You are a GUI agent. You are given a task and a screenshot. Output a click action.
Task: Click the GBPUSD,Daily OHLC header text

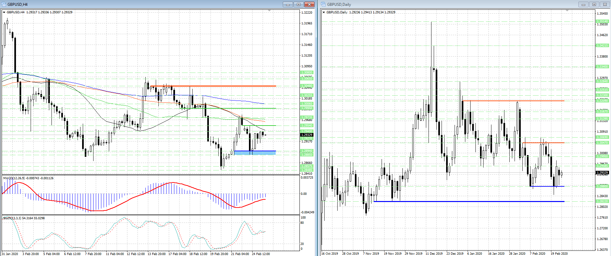pyautogui.click(x=361, y=12)
